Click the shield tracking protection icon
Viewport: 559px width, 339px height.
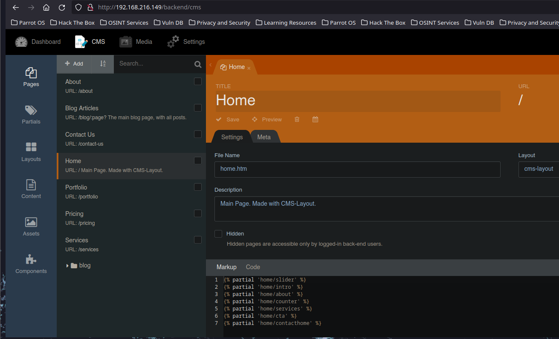coord(78,7)
